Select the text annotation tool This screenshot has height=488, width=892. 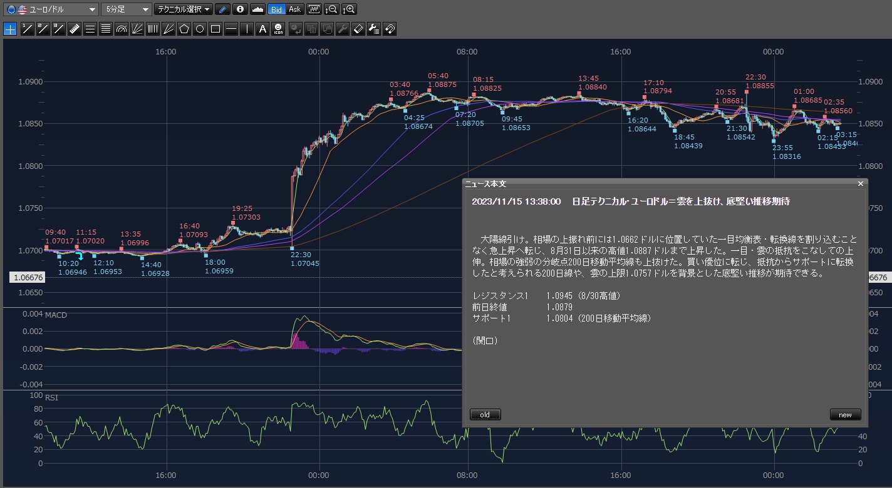point(262,29)
